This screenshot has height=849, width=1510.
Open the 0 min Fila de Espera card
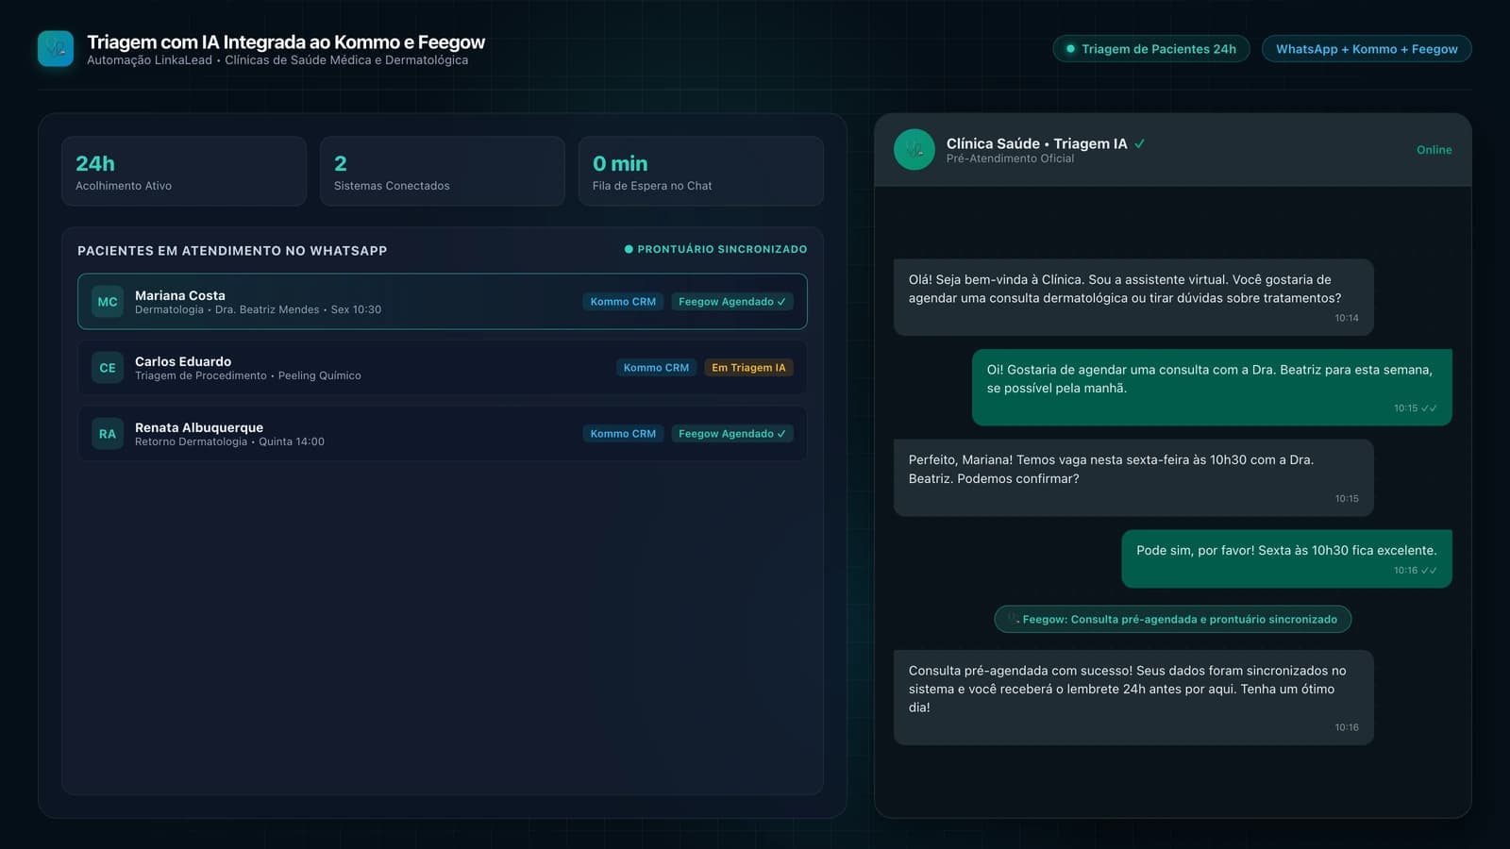(701, 171)
